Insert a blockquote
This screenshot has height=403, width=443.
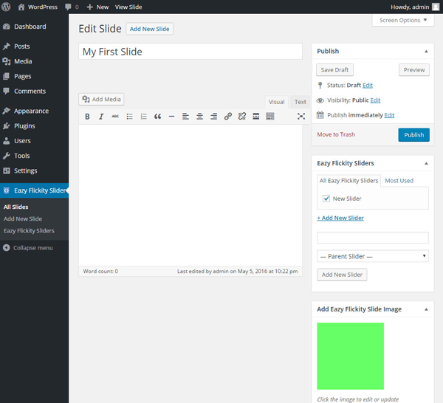[x=158, y=117]
